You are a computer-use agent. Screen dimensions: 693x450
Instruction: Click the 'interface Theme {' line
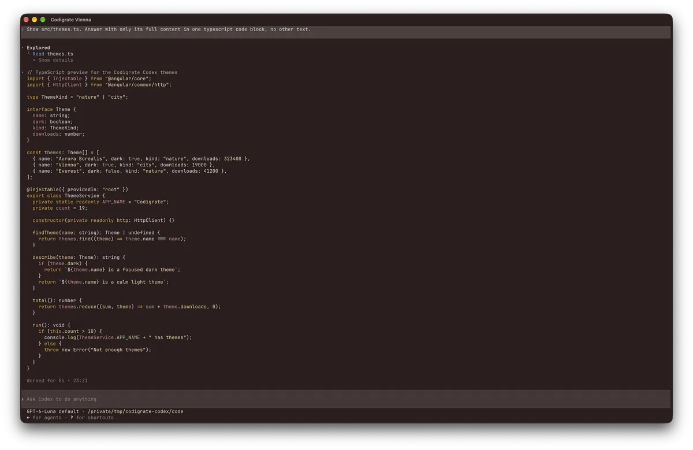point(51,110)
